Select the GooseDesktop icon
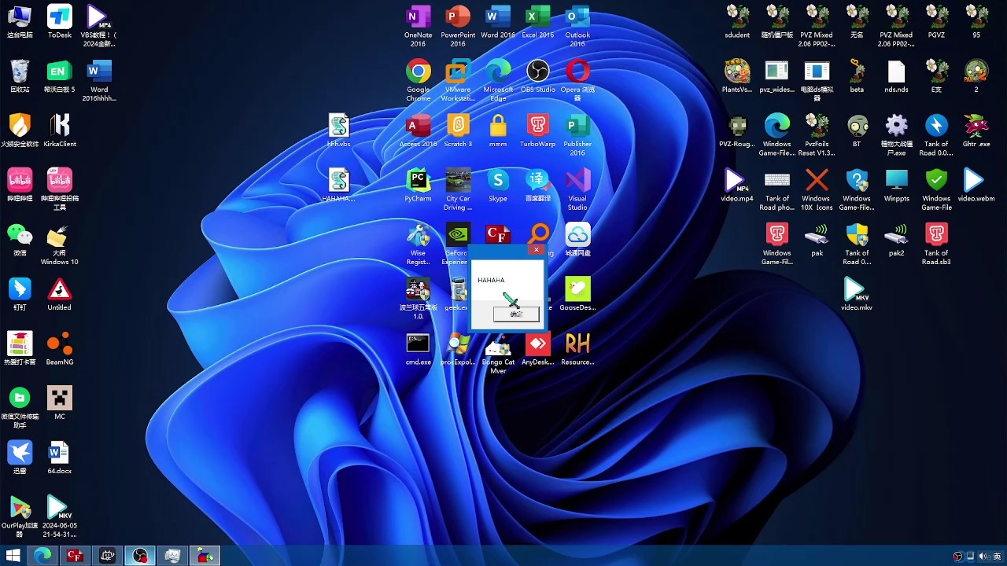1007x566 pixels. [577, 293]
